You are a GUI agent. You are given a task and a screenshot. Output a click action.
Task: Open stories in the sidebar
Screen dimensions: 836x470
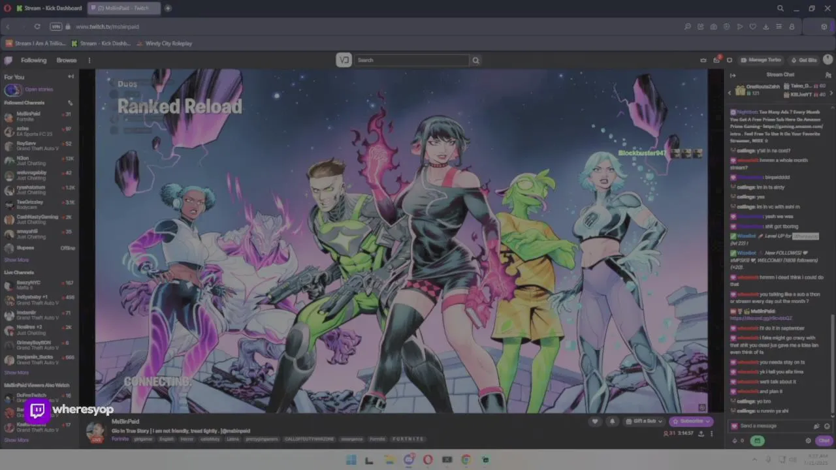click(30, 89)
